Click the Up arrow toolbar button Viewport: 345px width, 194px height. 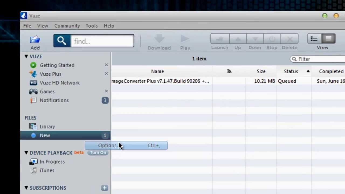pos(238,39)
